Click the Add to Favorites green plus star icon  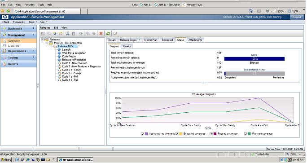tap(9, 11)
